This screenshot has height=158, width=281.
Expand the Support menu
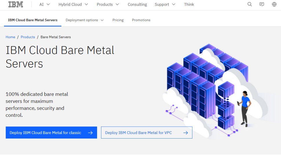click(x=165, y=4)
